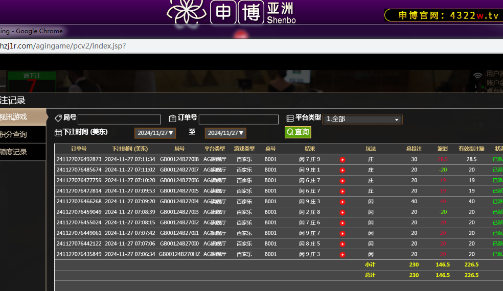503x291 pixels.
Task: Expand the 平台类型 platform dropdown
Action: click(x=362, y=119)
